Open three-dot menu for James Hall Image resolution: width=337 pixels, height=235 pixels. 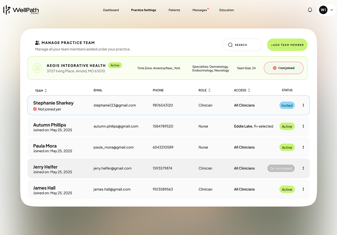303,189
